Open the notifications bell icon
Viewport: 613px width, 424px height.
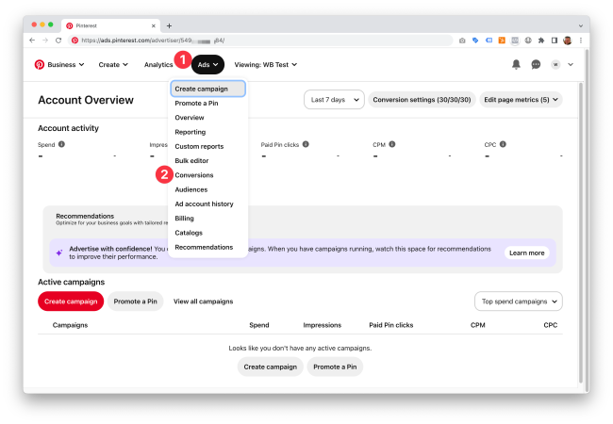516,65
